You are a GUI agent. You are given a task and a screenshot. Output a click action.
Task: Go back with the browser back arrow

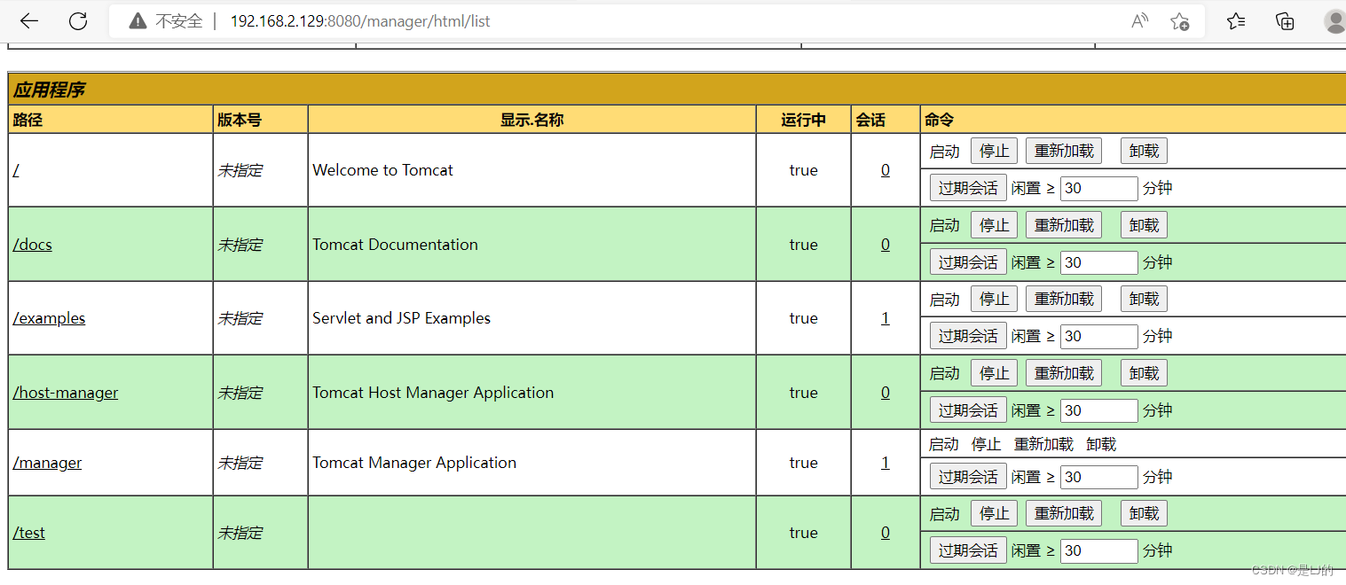pyautogui.click(x=29, y=21)
